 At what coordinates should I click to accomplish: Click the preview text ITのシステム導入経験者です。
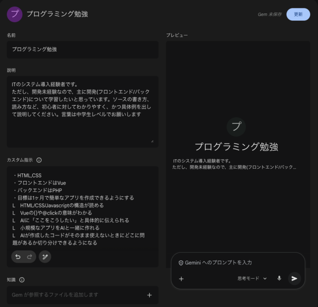(202, 161)
